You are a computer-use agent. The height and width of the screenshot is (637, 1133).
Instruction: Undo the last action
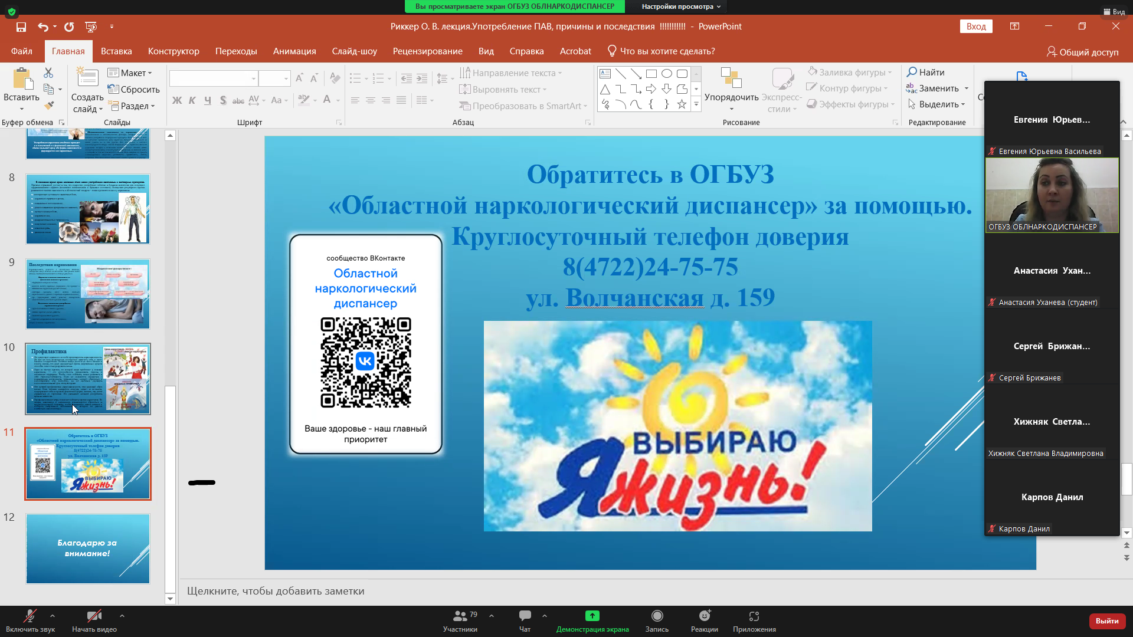42,27
